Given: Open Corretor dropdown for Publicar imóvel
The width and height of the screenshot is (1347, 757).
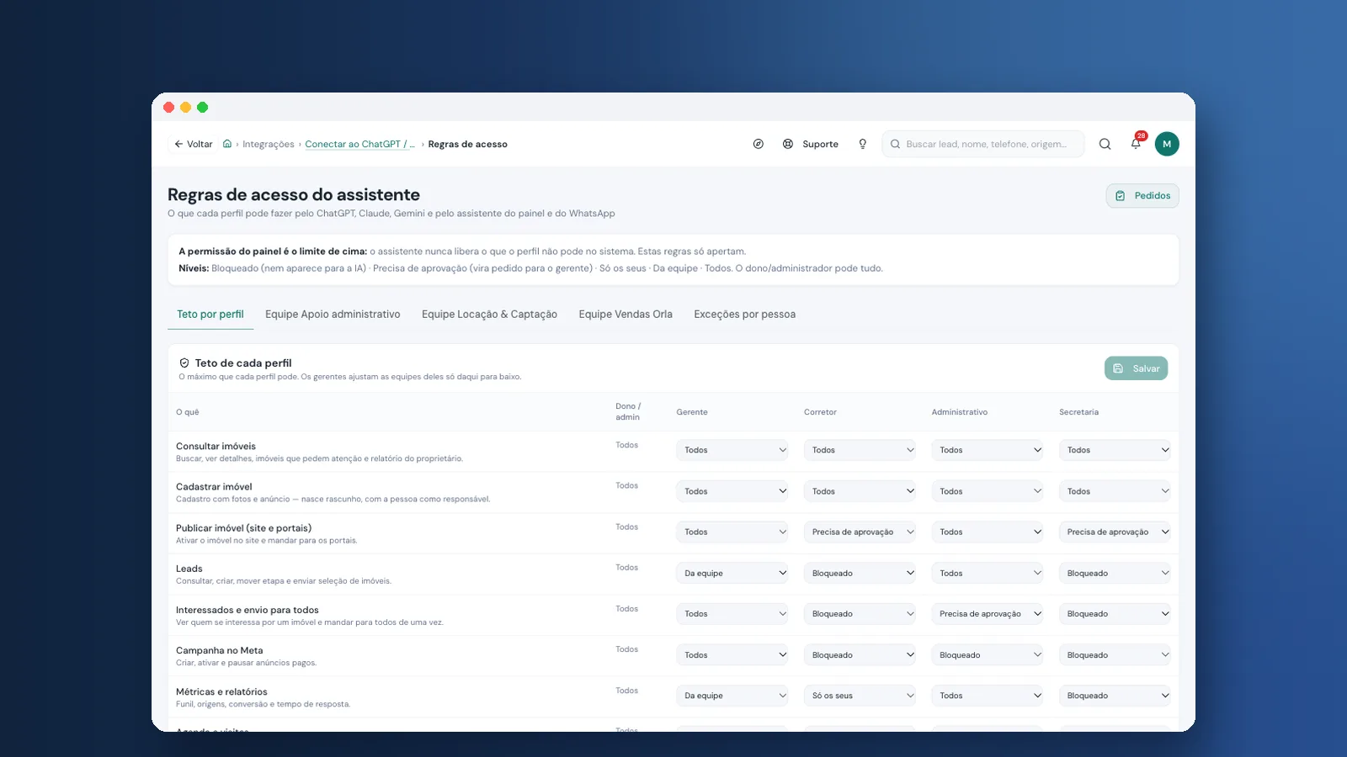Looking at the screenshot, I should click(x=860, y=532).
